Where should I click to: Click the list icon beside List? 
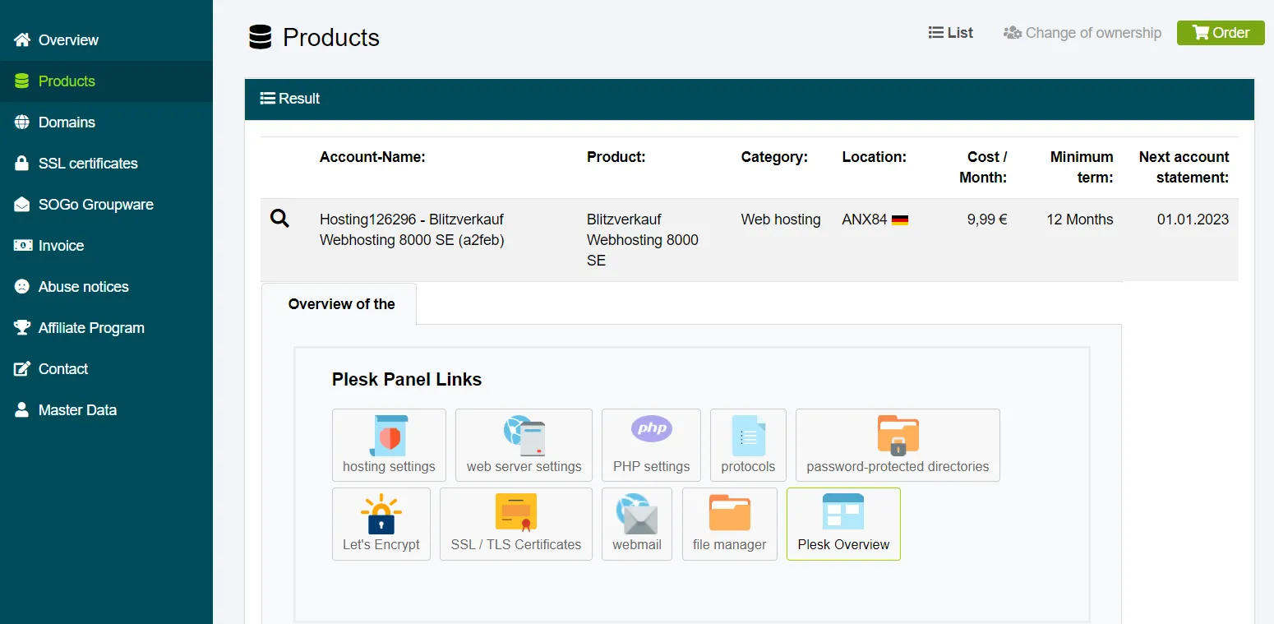point(935,33)
